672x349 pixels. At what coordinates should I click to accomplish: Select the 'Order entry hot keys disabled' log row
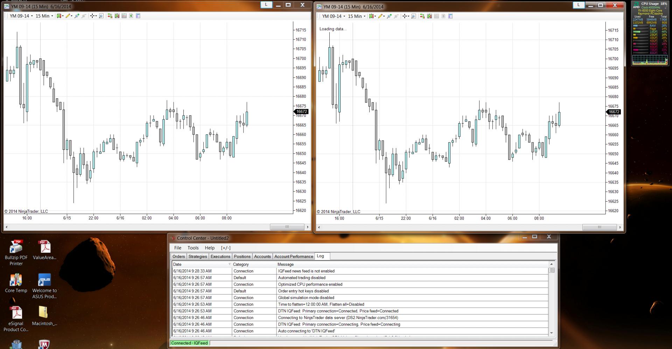(x=360, y=291)
